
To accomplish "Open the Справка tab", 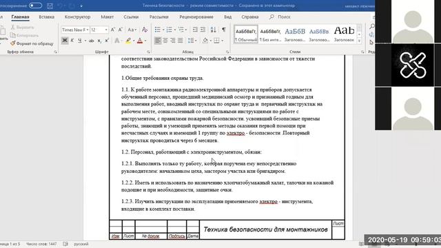I will click(249, 17).
